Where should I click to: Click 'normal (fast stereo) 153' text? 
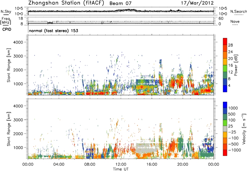click(53, 31)
